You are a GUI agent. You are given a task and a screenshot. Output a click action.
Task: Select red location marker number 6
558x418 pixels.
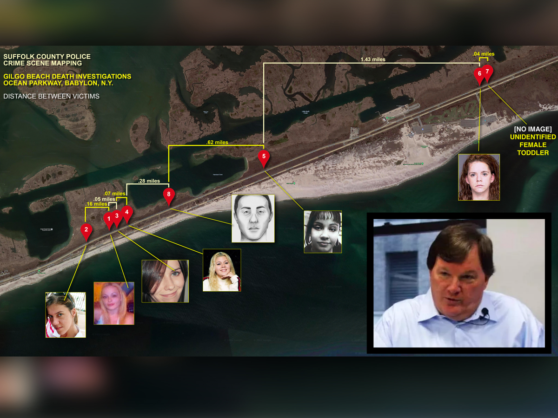coord(479,74)
